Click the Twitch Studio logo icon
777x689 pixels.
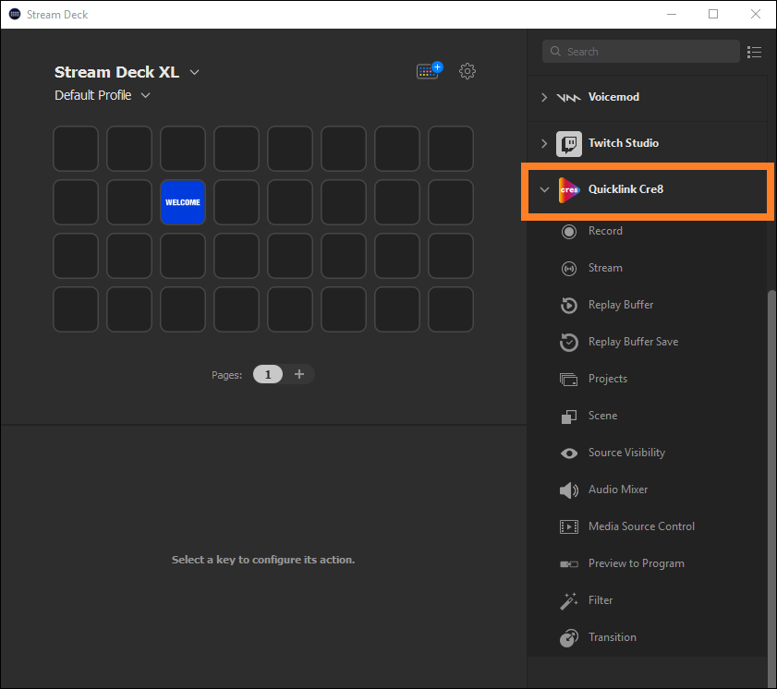569,144
